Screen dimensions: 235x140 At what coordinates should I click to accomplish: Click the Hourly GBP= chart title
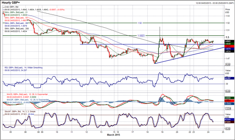11,3
